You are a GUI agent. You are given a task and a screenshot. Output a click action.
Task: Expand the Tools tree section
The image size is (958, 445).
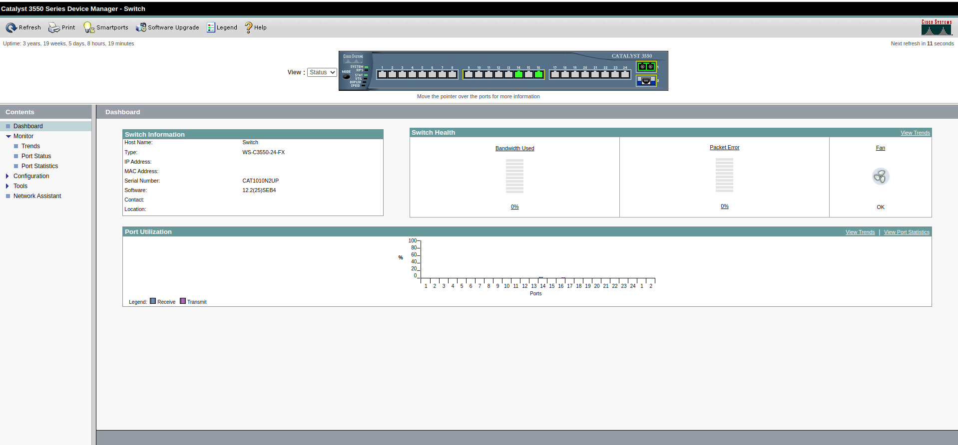pos(7,186)
